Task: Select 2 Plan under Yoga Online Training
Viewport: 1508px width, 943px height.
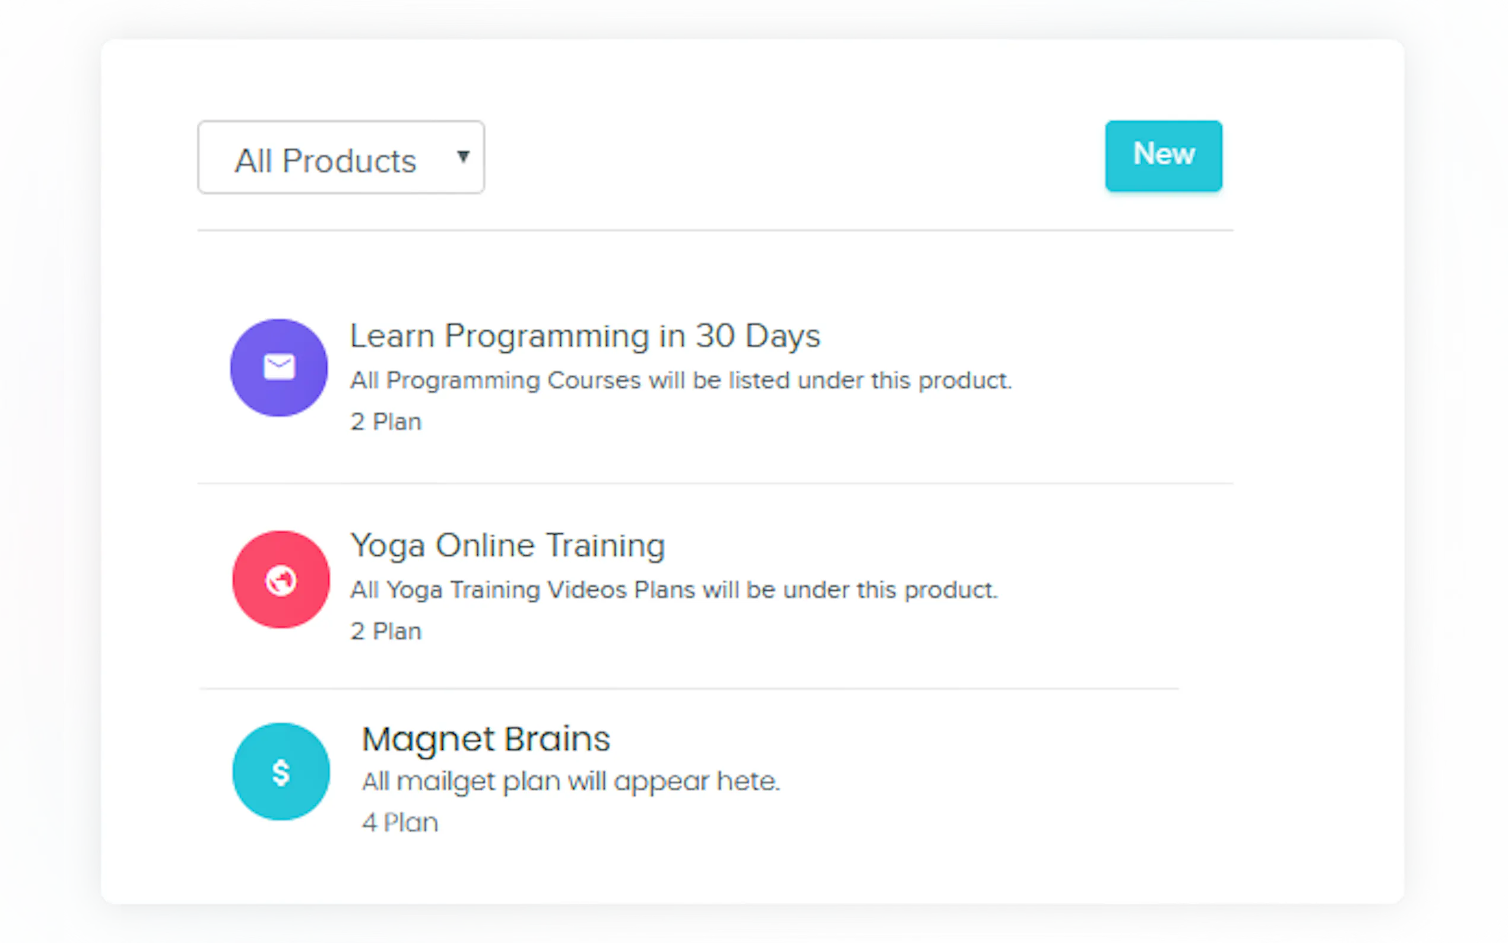Action: click(386, 632)
